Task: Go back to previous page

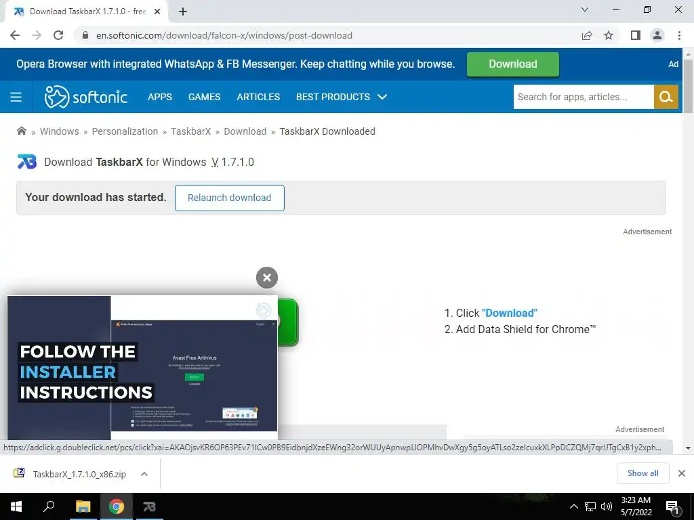Action: pos(15,35)
